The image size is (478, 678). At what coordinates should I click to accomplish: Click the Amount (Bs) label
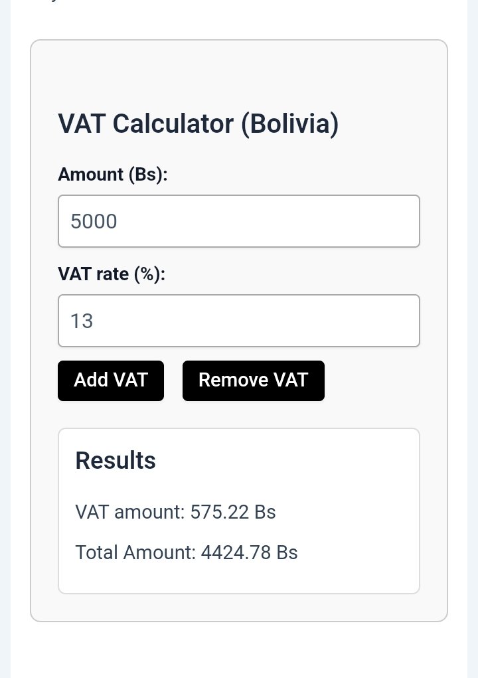(x=113, y=175)
